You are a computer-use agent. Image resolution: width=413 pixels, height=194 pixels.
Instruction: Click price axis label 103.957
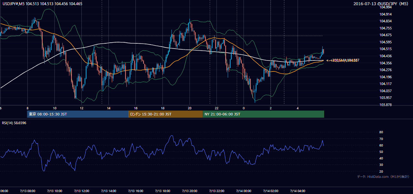(x=385, y=98)
